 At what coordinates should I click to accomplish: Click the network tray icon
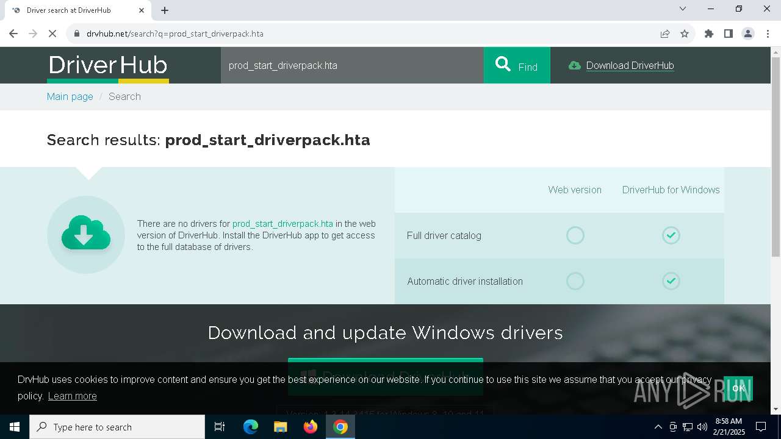pos(688,427)
